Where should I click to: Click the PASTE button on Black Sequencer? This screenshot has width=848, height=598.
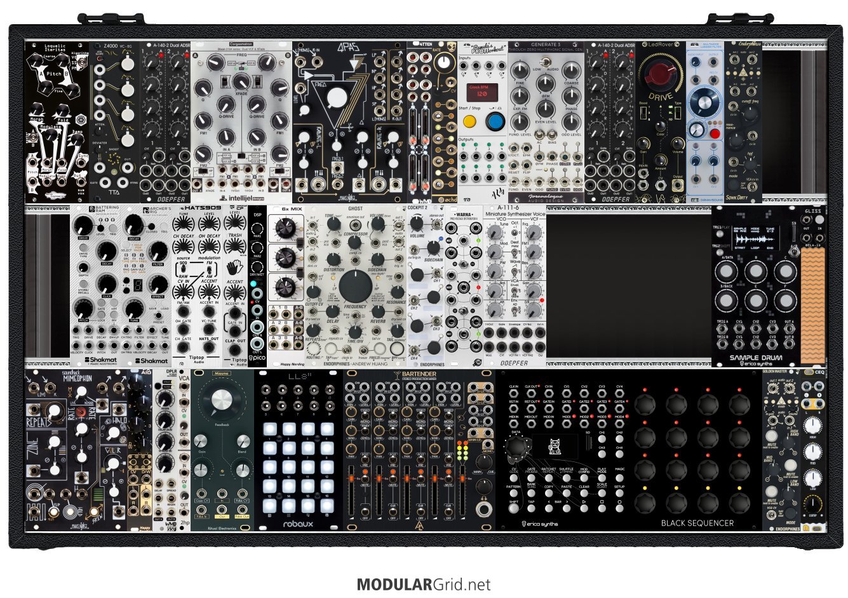pos(567,493)
